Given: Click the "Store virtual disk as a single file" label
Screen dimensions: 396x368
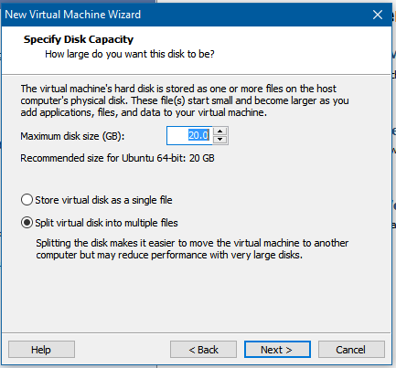Looking at the screenshot, I should [103, 200].
